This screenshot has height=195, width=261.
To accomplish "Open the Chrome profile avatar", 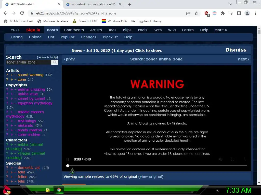I will pyautogui.click(x=247, y=13).
